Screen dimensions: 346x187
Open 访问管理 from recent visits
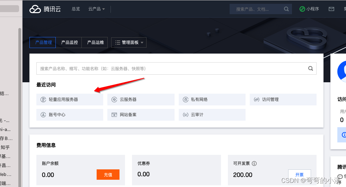pyautogui.click(x=283, y=100)
